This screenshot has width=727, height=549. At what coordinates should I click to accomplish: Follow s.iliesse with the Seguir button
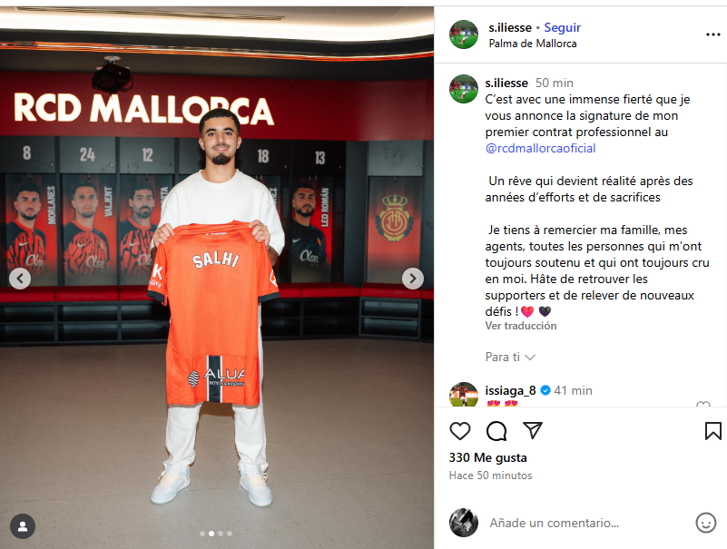coord(562,28)
